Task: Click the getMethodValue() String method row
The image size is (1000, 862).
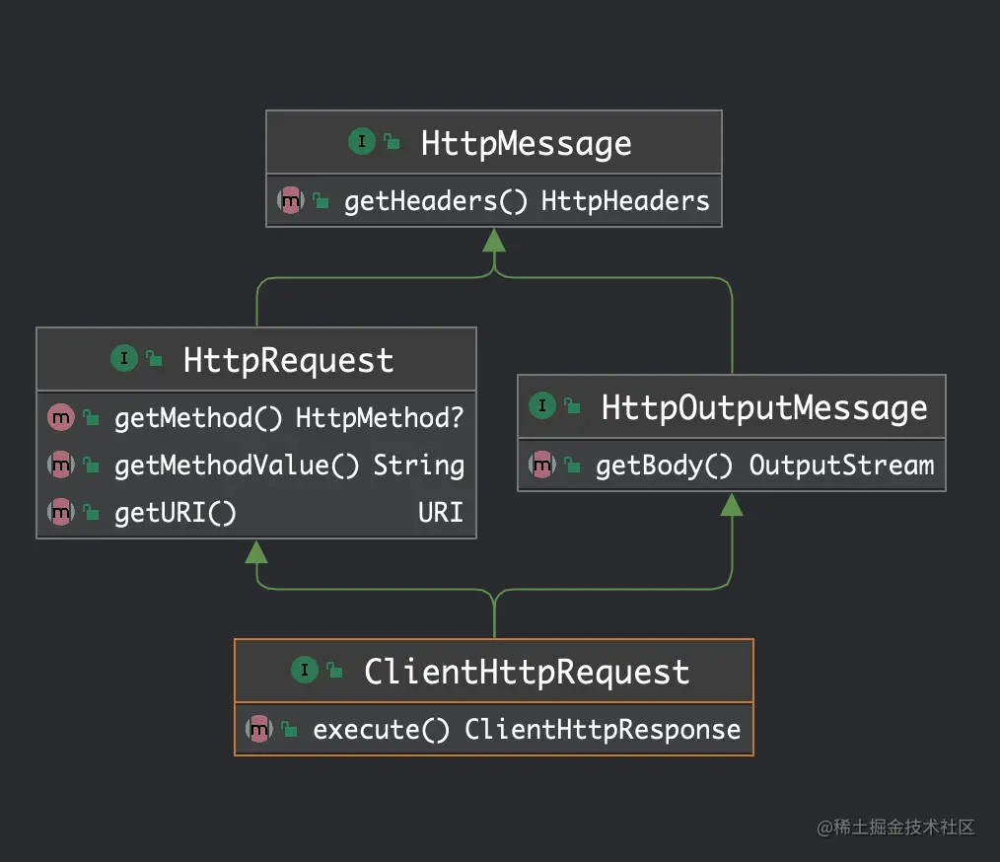Action: click(288, 465)
